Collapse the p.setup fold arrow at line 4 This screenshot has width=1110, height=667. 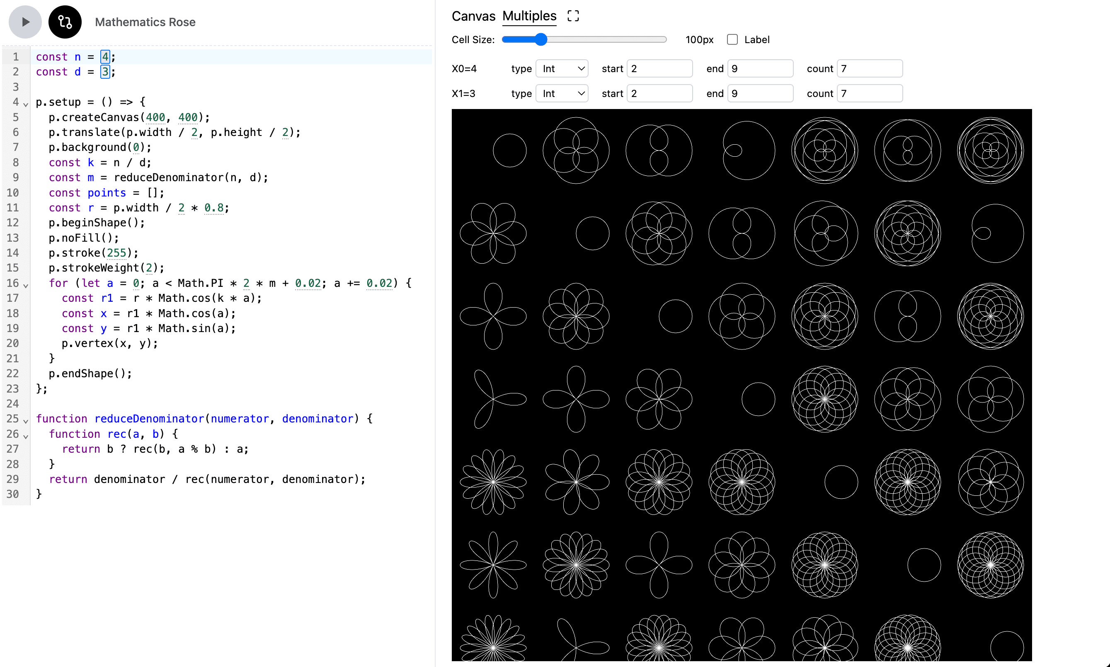[x=26, y=104]
